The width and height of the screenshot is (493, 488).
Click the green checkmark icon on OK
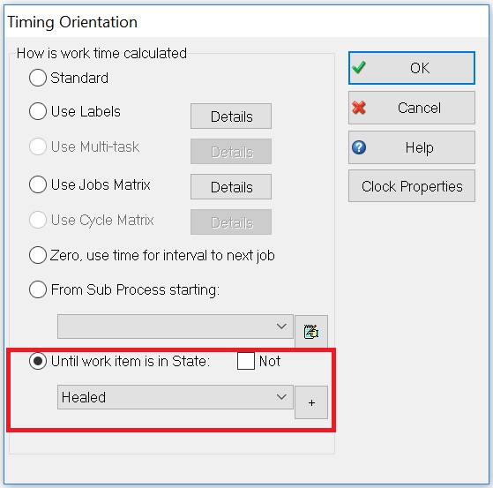pyautogui.click(x=358, y=67)
